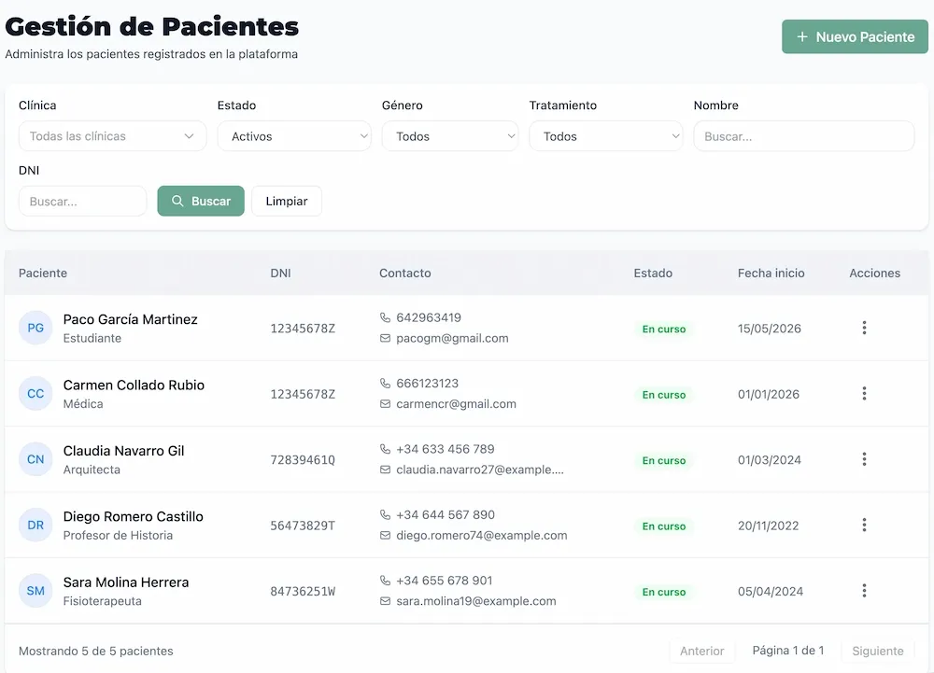This screenshot has width=934, height=673.
Task: Click the DNI column header
Action: [x=280, y=273]
